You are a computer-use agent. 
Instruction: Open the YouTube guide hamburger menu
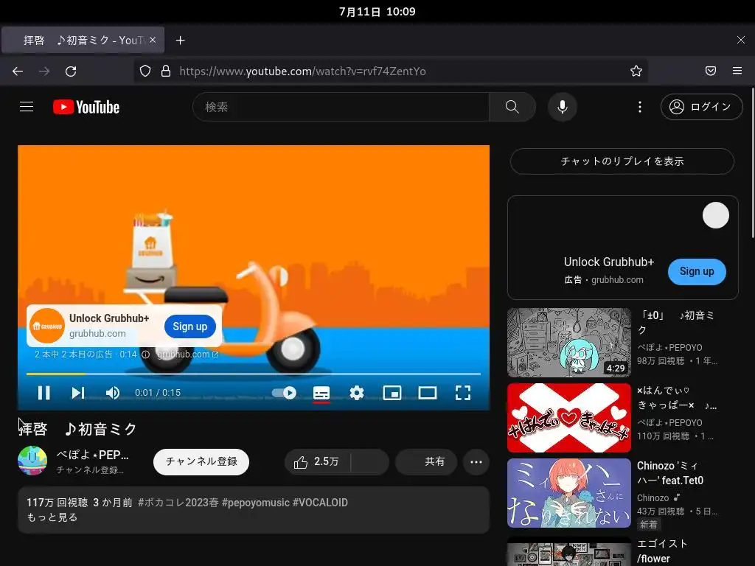(27, 106)
